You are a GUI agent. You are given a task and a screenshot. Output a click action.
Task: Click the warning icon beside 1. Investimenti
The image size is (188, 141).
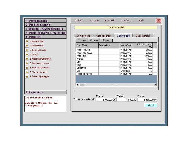click(27, 45)
